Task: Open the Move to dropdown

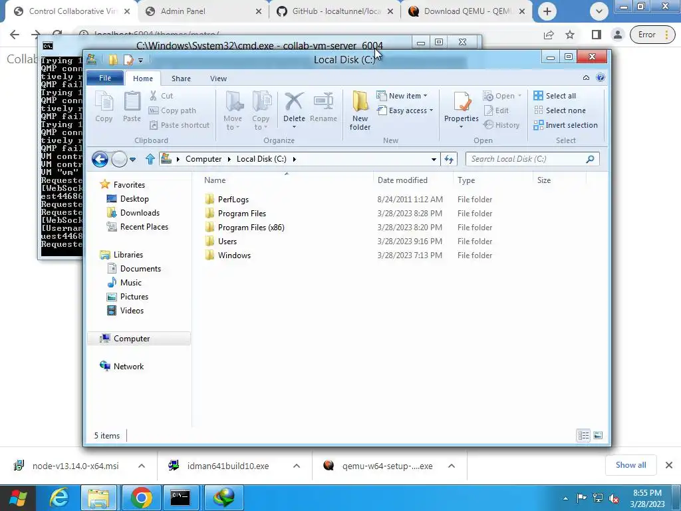Action: pos(233,111)
